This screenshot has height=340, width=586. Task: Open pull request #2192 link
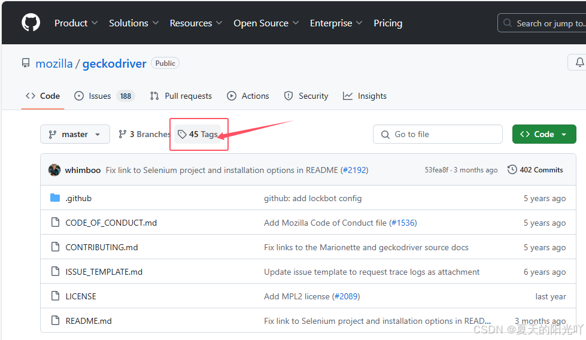[x=356, y=170]
